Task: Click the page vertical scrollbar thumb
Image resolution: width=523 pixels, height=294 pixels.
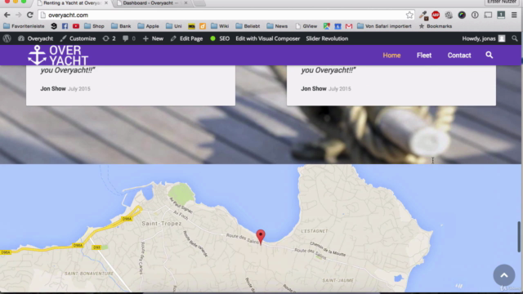Action: click(519, 237)
